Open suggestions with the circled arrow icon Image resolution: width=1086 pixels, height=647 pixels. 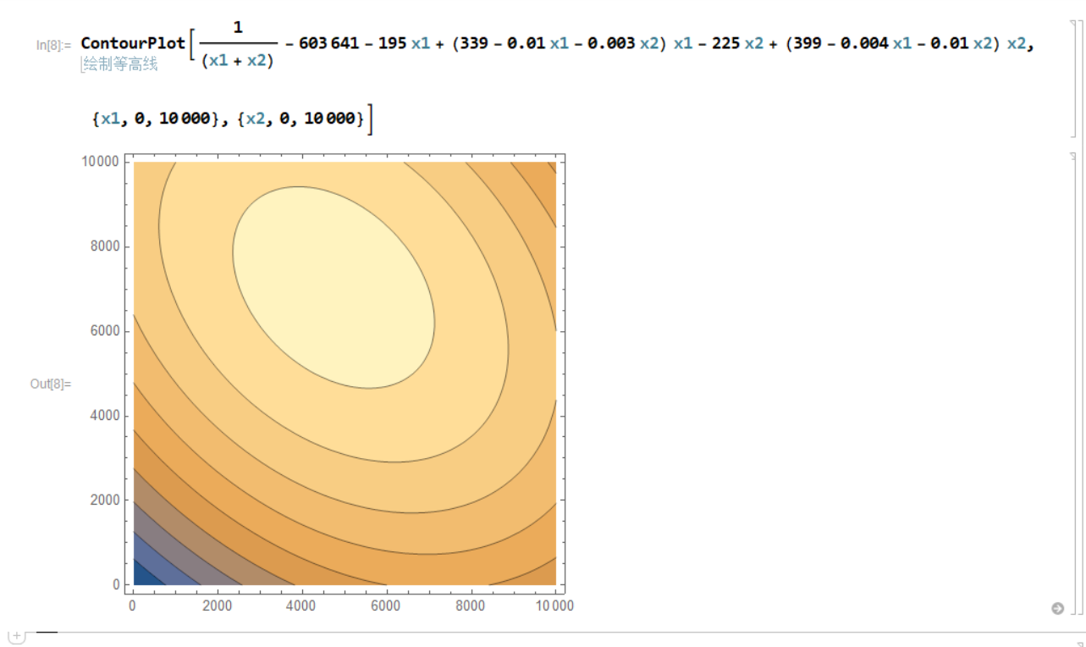tap(1056, 607)
